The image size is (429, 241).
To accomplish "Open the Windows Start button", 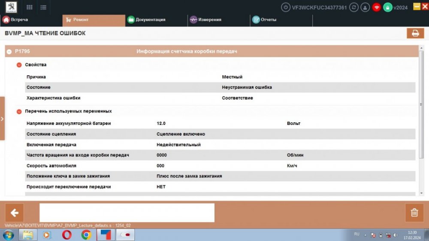I will click(8, 235).
